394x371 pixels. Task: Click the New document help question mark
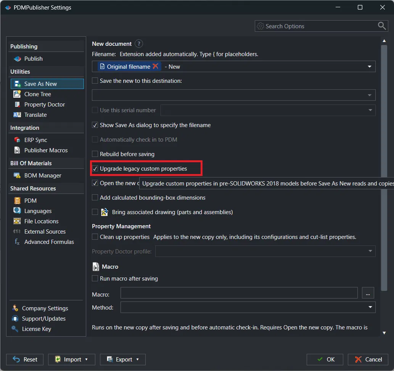139,44
